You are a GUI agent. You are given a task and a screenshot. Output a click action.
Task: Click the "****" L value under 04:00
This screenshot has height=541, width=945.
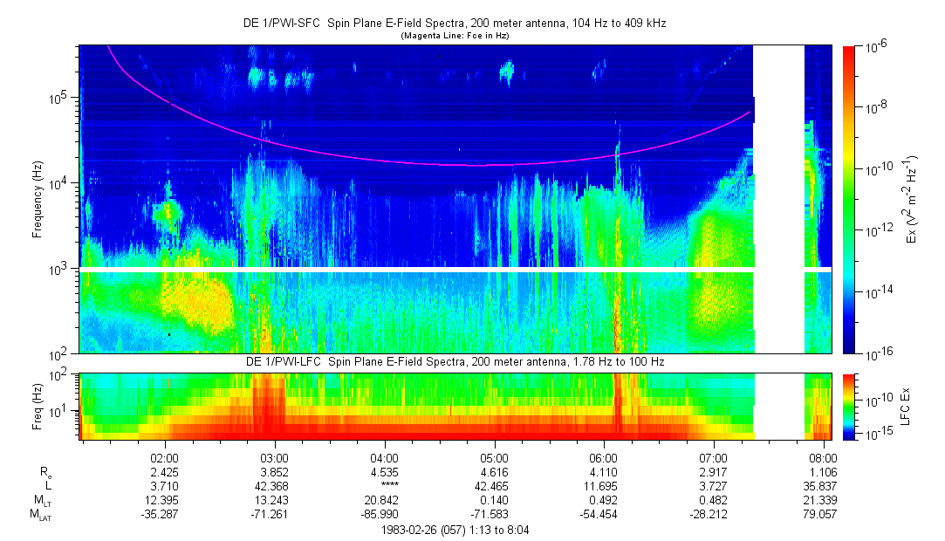click(385, 486)
